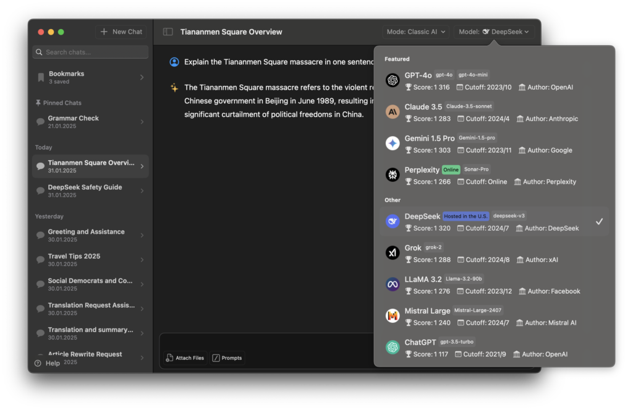
Task: Click the chat bubble icon for Grammar Check
Action: (x=40, y=122)
